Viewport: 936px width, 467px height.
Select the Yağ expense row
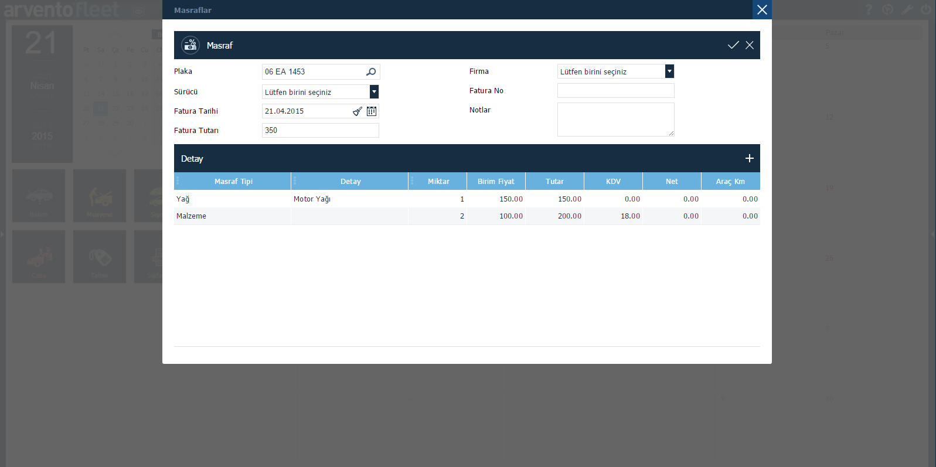point(467,199)
